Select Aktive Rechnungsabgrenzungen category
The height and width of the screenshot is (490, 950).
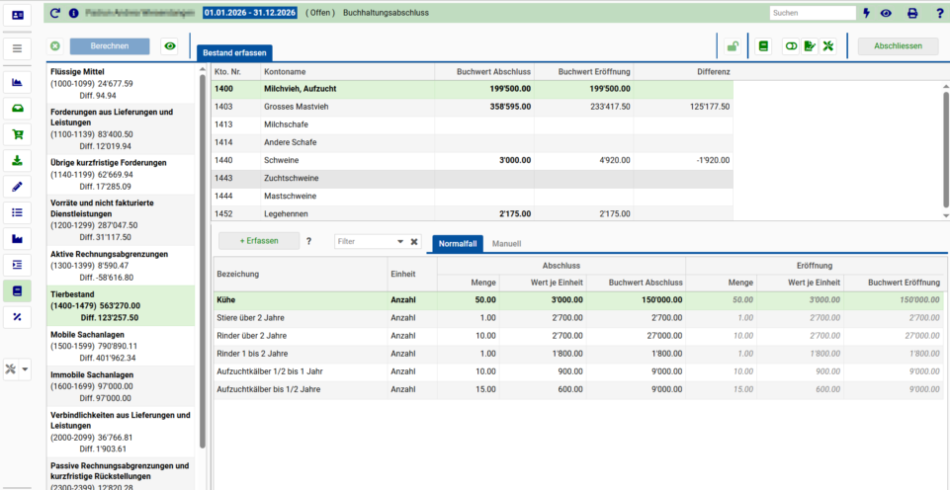point(122,266)
